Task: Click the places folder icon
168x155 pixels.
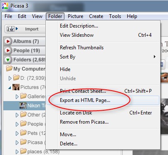Action: pyautogui.click(x=23, y=151)
